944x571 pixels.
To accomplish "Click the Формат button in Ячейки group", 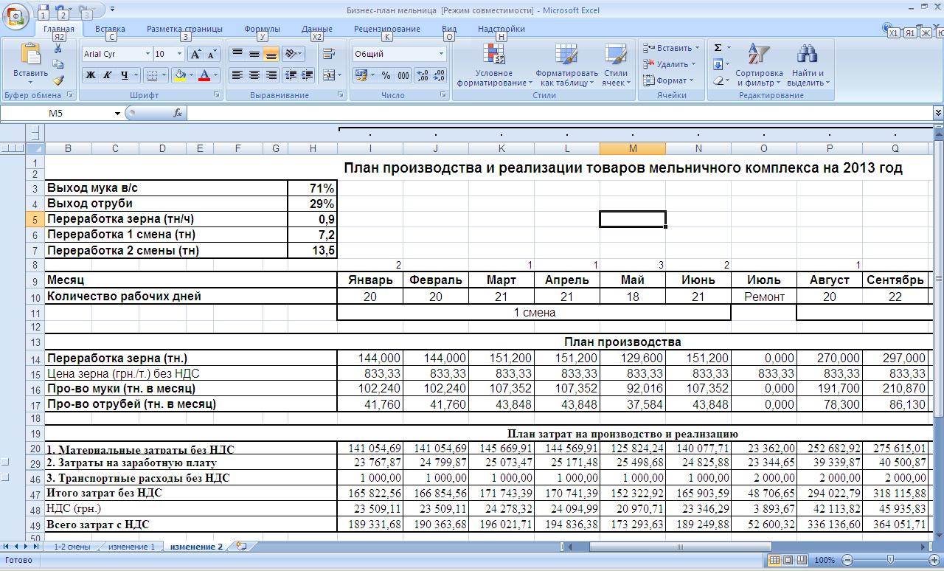I will tap(668, 80).
